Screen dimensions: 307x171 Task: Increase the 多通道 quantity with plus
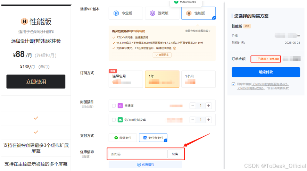[209, 106]
